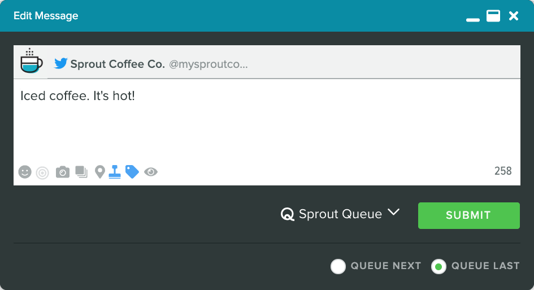Click the Twitter bird icon

(60, 63)
